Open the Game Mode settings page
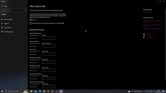The image size is (166, 93). tap(7, 28)
